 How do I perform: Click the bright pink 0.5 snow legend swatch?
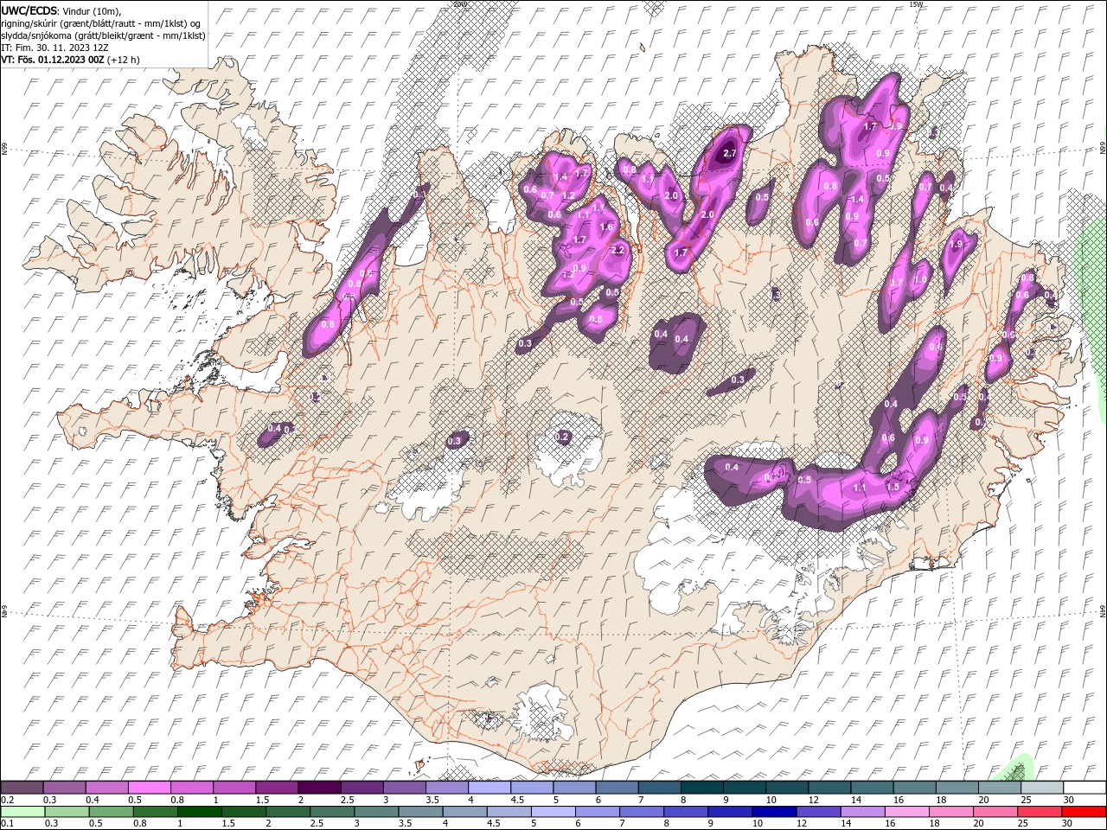149,788
